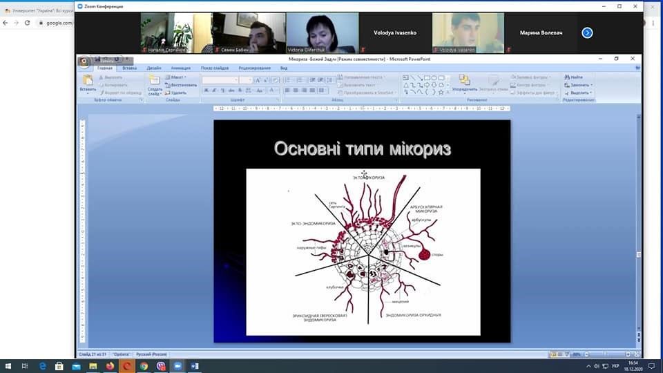The image size is (663, 373).
Task: Click Victoria Olifirchuk's video thumbnail
Action: (x=322, y=32)
